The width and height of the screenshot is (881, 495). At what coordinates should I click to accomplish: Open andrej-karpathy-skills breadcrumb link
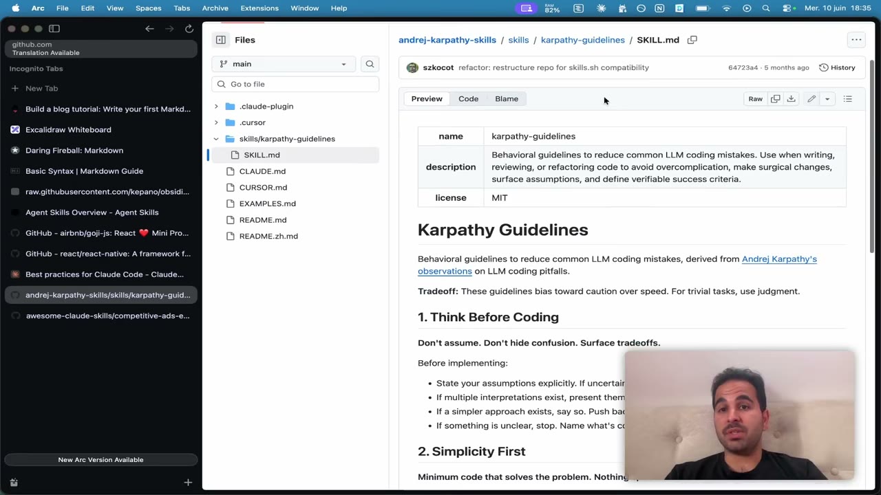coord(447,40)
